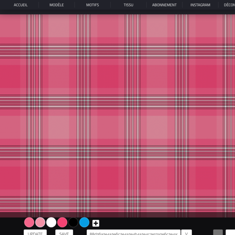235x235 pixels.
Task: Click the gray square button
Action: (218, 232)
